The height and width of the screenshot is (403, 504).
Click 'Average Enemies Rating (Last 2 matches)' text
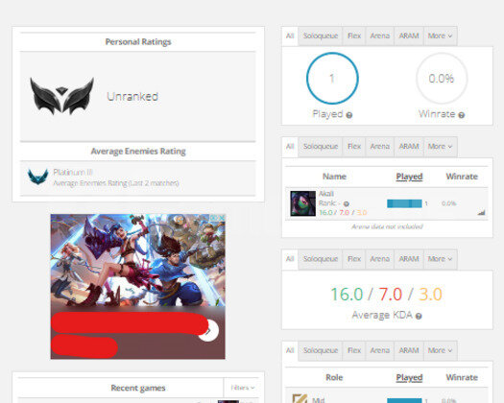(116, 183)
